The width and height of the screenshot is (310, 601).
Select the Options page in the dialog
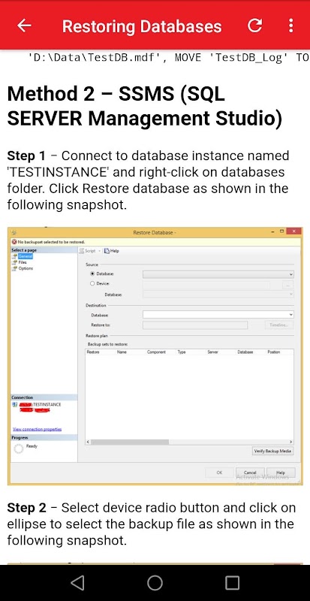[26, 268]
